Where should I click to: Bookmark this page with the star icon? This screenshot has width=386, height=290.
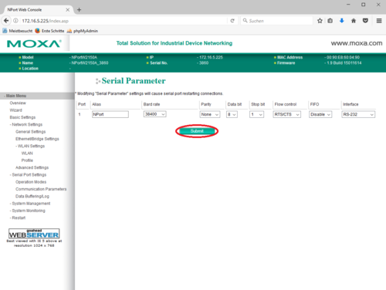[320, 21]
